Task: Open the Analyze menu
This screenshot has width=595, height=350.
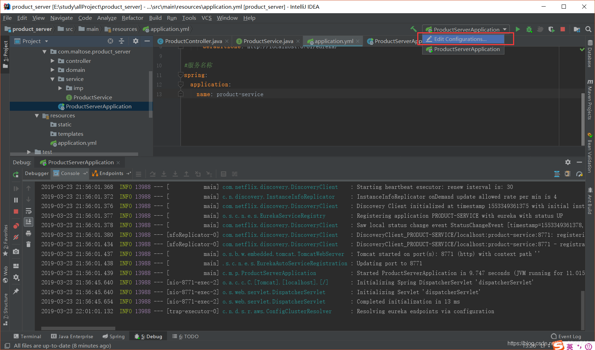Action: (107, 18)
